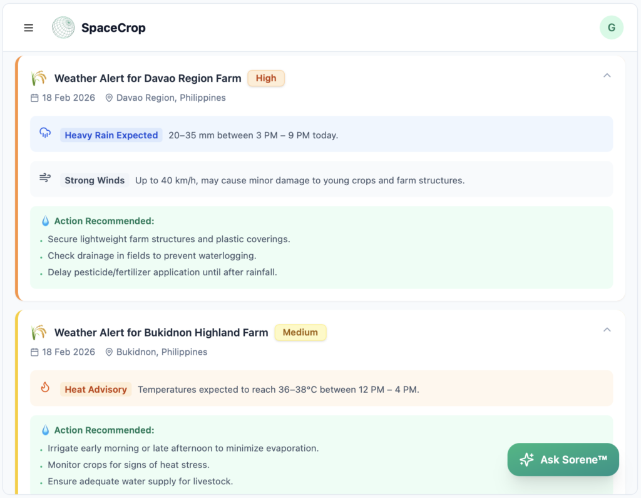Click the crop icon on Davao alert
Screen dimensions: 641x498
coord(39,78)
